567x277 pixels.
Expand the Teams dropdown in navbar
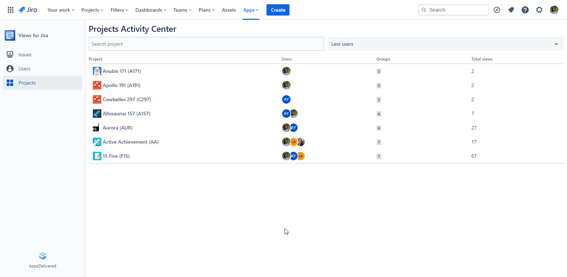[x=182, y=10]
